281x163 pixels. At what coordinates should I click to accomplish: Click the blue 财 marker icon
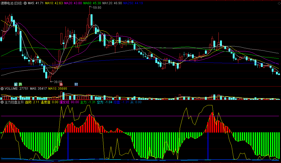pos(76,84)
